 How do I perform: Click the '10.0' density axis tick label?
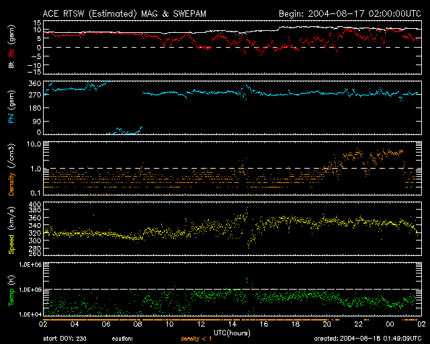click(34, 144)
